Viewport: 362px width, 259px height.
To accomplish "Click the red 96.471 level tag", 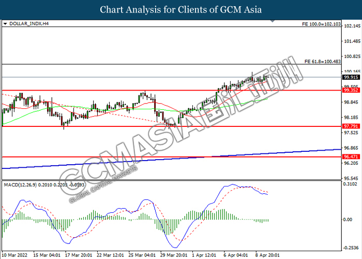I will pyautogui.click(x=351, y=157).
